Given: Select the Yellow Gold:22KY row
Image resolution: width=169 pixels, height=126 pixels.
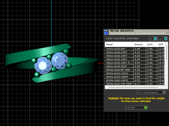Looking at the screenshot, I should [x=135, y=66].
